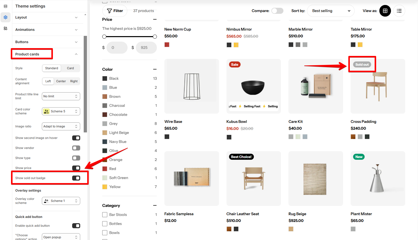Check the Bar Stools category checkbox

[x=105, y=215]
